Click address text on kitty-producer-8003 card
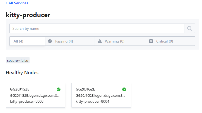This screenshot has height=113, width=202. [35, 95]
